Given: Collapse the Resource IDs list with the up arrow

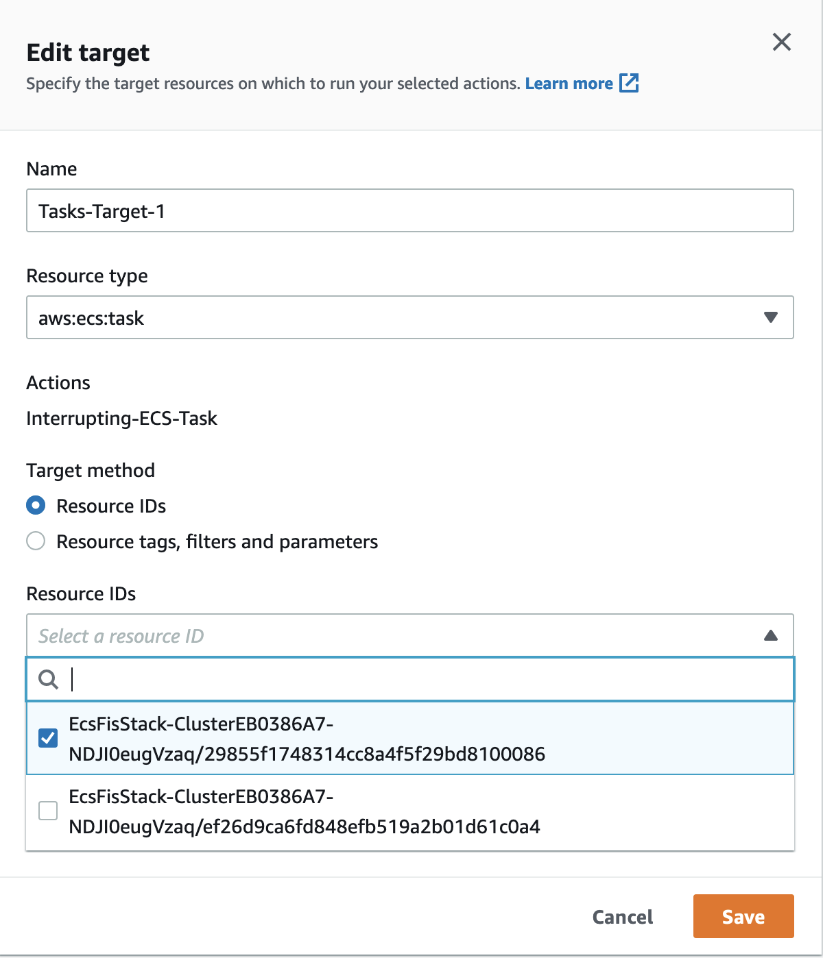Looking at the screenshot, I should [771, 635].
